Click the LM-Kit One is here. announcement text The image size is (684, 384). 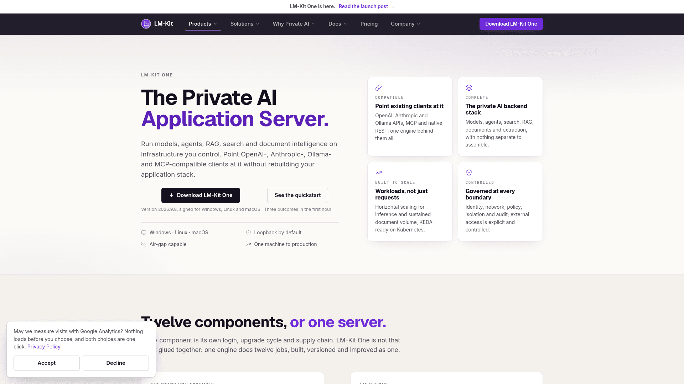312,6
